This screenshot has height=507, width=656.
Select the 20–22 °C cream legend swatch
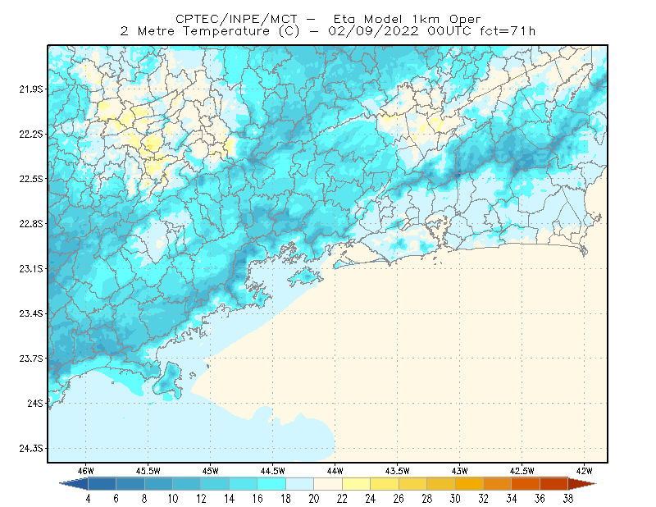coord(328,484)
